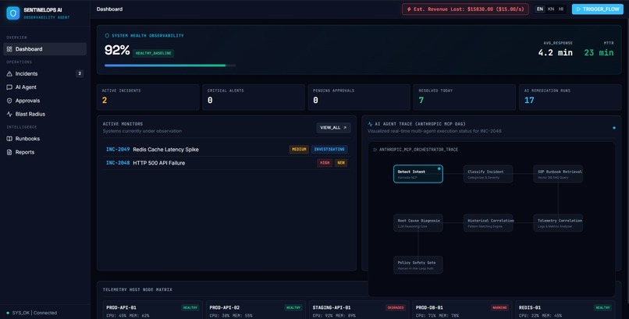The width and height of the screenshot is (629, 319).
Task: Click the DEGRADED badge on STAGING-API-01
Action: pyautogui.click(x=395, y=308)
